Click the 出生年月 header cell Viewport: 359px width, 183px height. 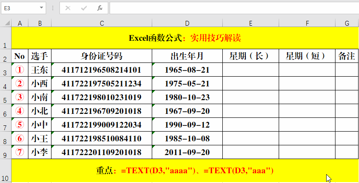[x=187, y=56]
